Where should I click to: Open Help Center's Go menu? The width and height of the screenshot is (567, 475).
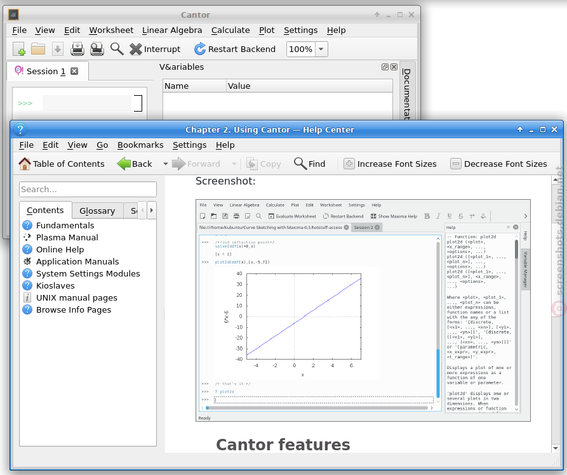point(102,145)
